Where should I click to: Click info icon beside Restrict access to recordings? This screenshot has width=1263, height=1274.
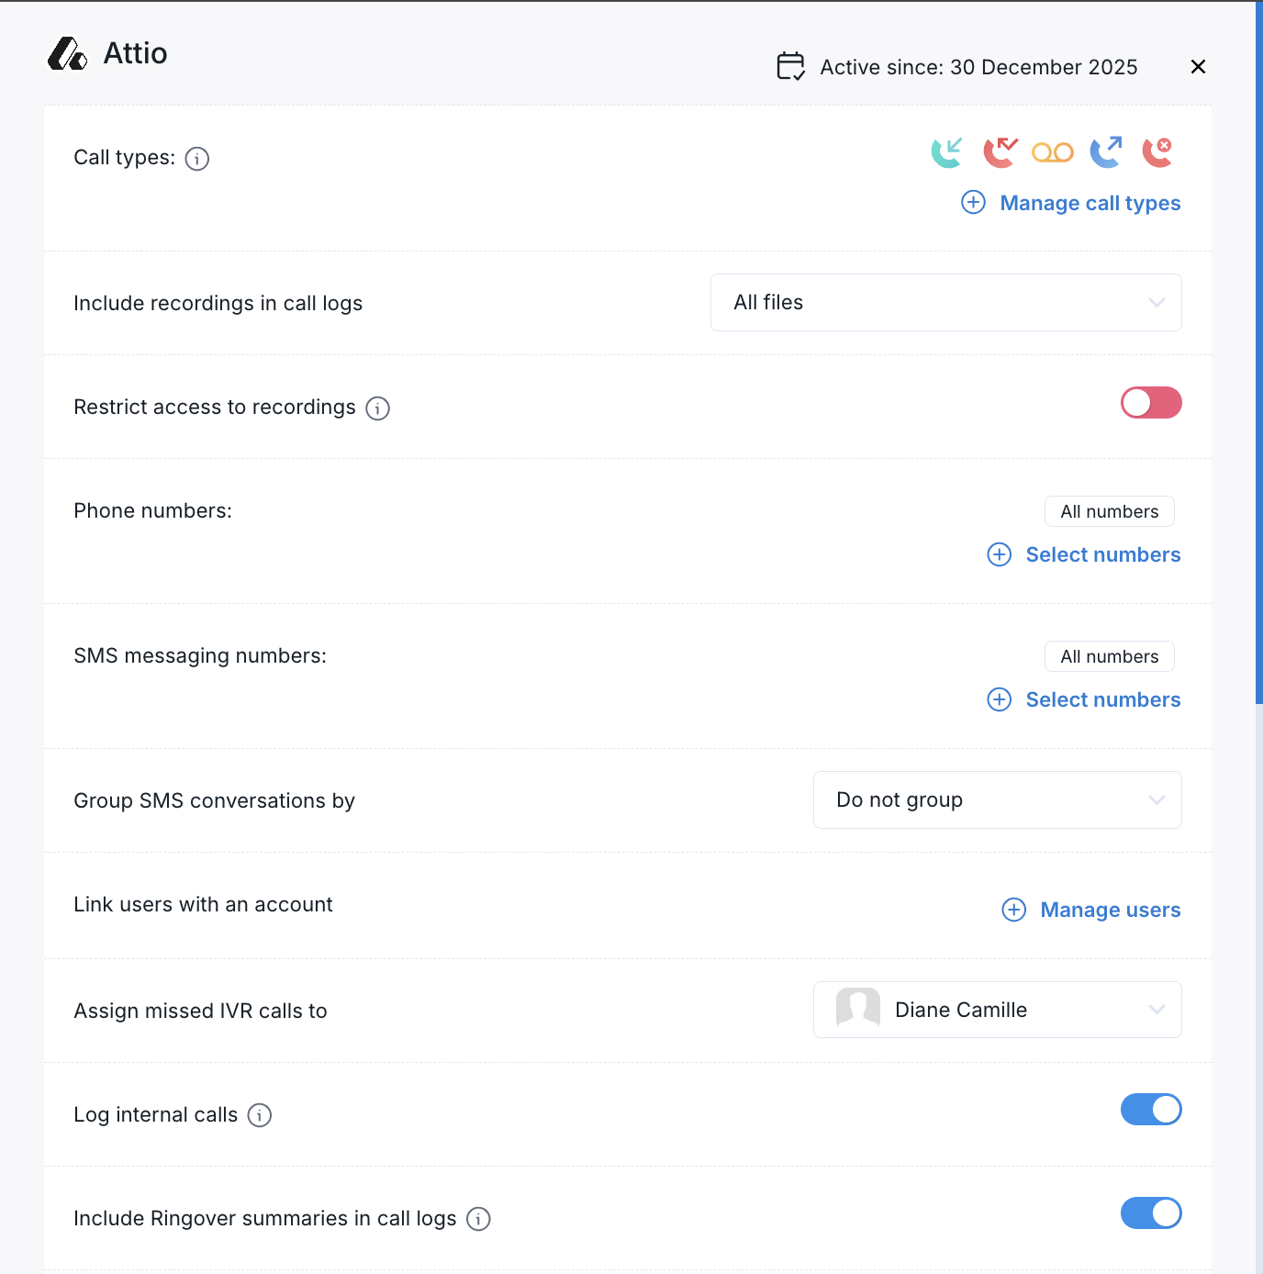tap(377, 408)
